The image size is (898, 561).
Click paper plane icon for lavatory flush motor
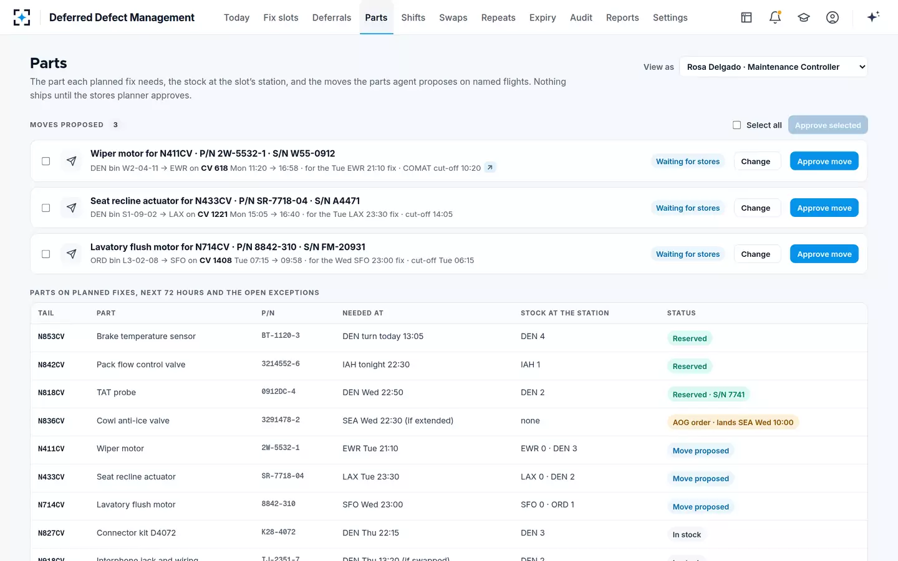click(x=72, y=254)
